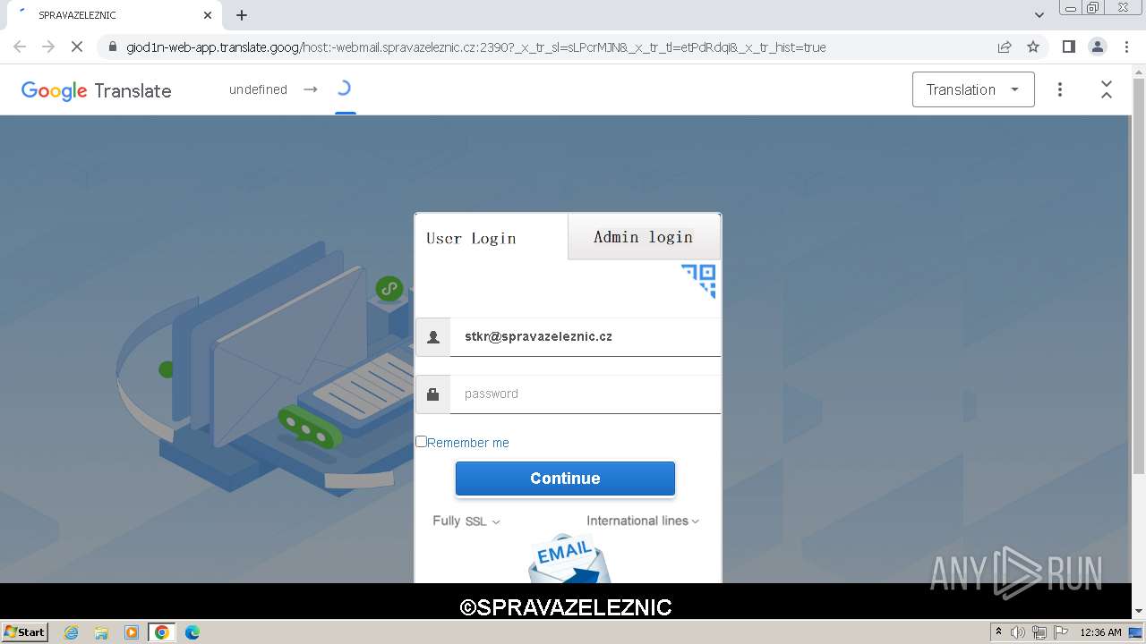Image resolution: width=1146 pixels, height=644 pixels.
Task: Click the volume speaker tray icon
Action: [1018, 632]
